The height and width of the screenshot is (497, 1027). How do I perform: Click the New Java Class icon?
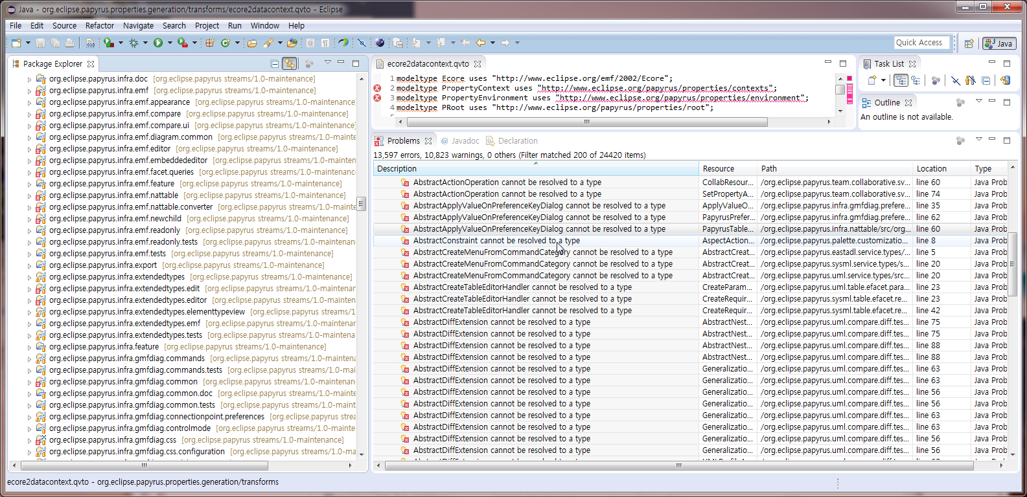[225, 43]
